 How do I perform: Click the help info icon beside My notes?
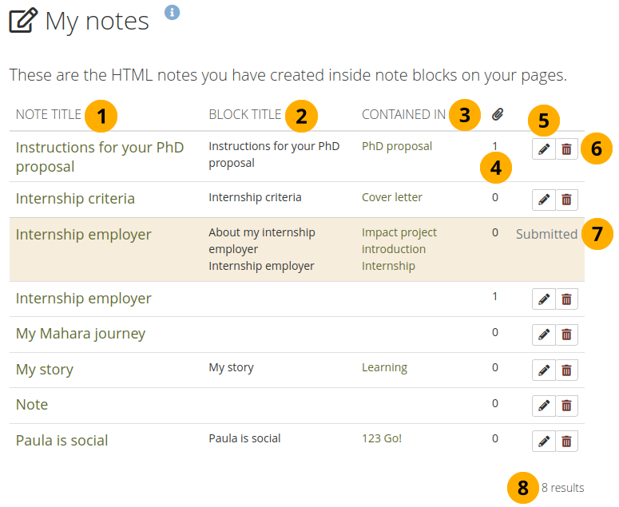coord(173,12)
